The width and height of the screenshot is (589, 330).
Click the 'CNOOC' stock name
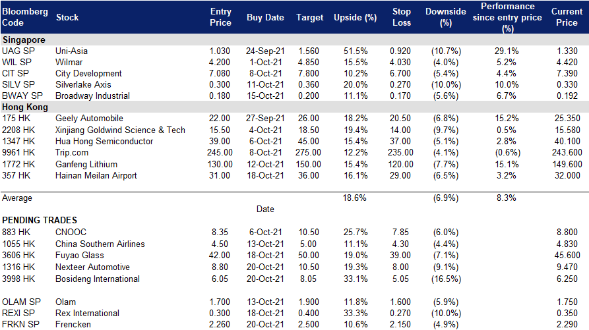coord(71,233)
